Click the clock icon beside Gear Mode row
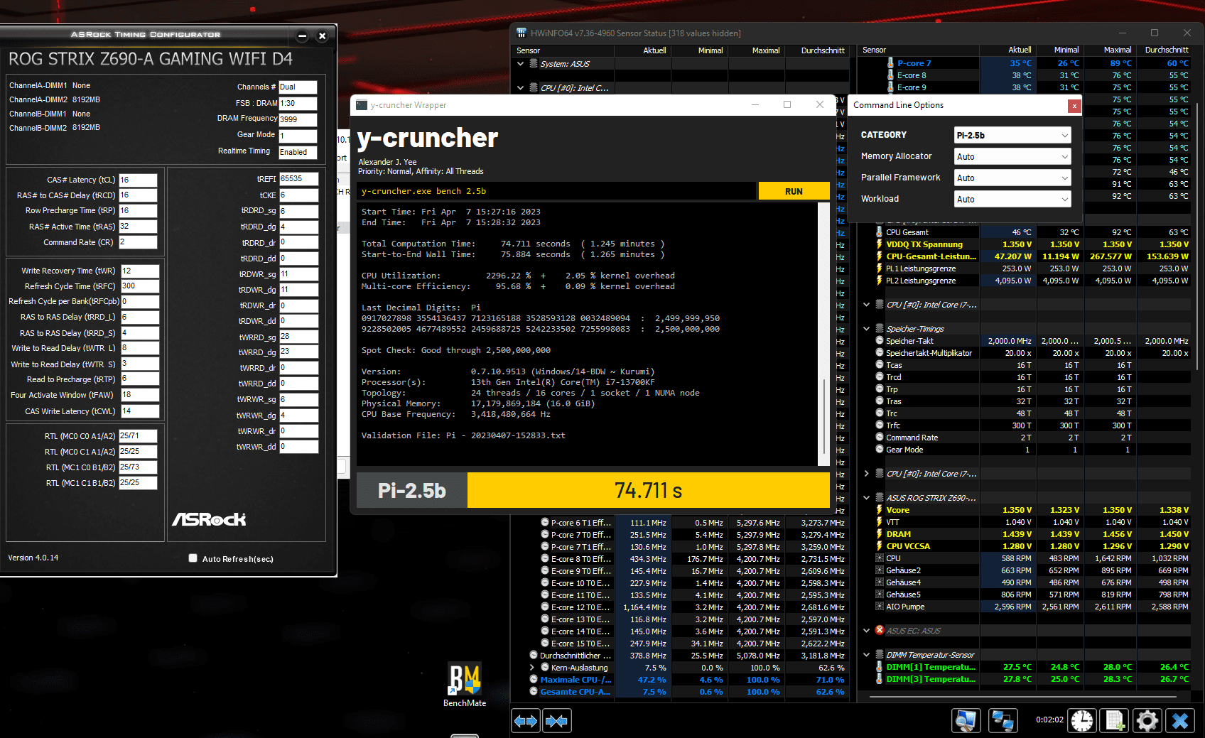The width and height of the screenshot is (1205, 738). pos(880,450)
